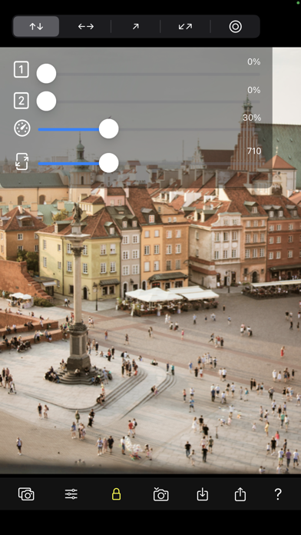Save image with the download icon
The width and height of the screenshot is (301, 535).
click(x=203, y=494)
